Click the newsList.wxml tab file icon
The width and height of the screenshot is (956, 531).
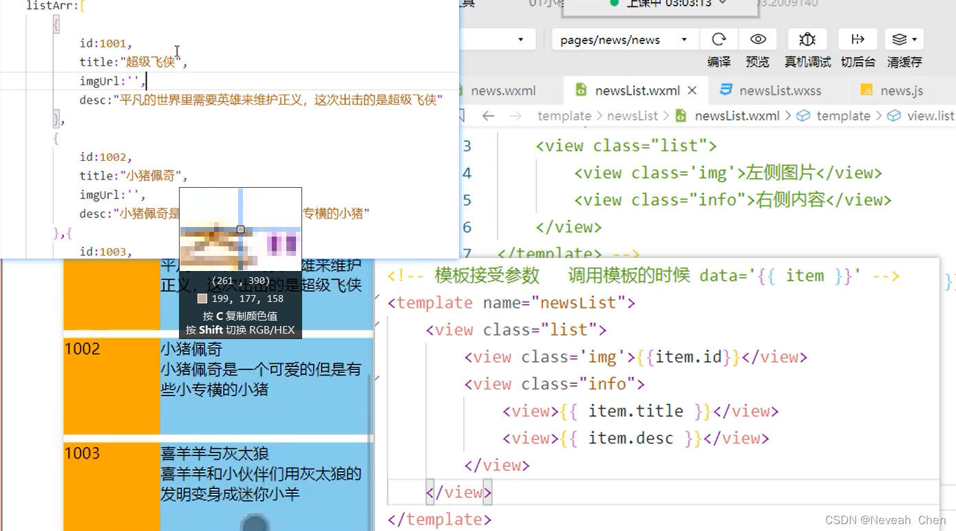point(581,90)
